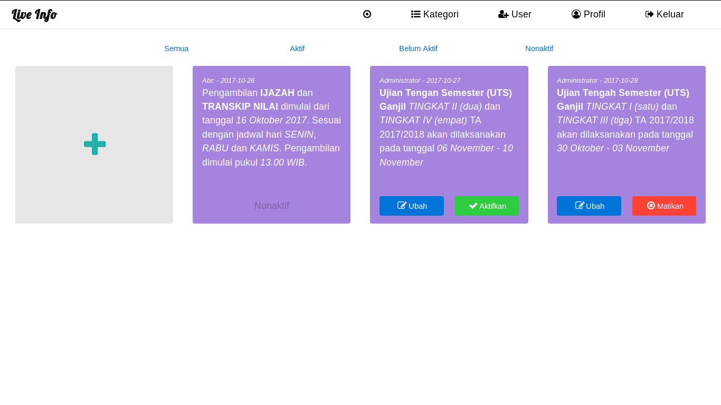721x405 pixels.
Task: Click '30 Oktober - 03 November' date text
Action: pos(613,148)
